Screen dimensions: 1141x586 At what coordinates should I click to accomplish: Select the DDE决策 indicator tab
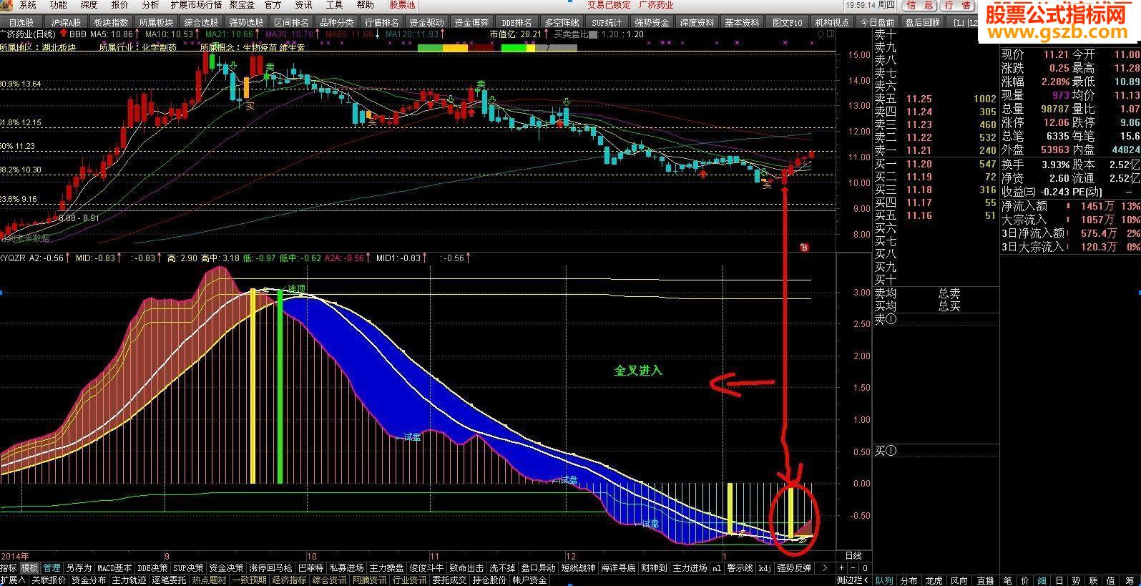point(152,568)
